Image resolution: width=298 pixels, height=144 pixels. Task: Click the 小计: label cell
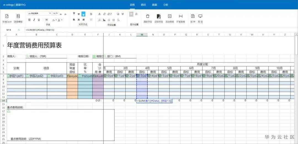pos(98,101)
